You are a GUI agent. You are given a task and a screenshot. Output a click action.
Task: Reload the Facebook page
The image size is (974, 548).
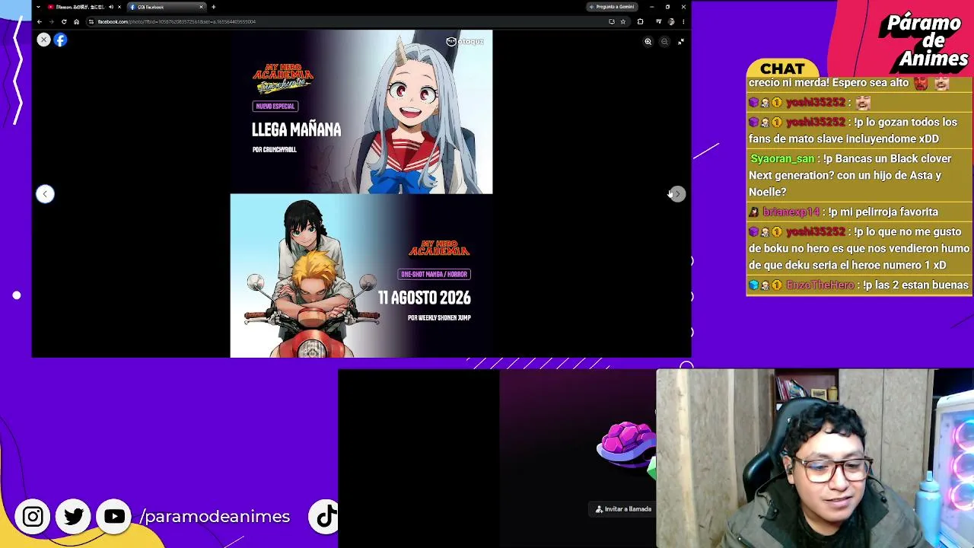coord(64,21)
